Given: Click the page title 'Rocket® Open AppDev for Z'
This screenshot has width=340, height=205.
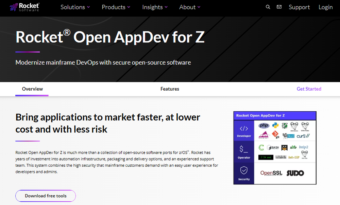Looking at the screenshot, I should pyautogui.click(x=110, y=37).
